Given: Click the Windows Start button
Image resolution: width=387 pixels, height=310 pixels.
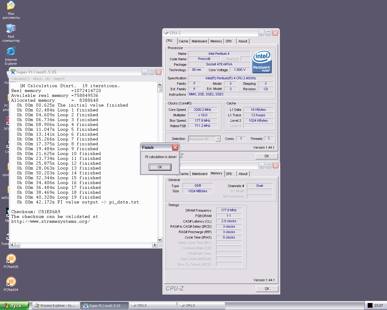Looking at the screenshot, I should click(x=14, y=305).
